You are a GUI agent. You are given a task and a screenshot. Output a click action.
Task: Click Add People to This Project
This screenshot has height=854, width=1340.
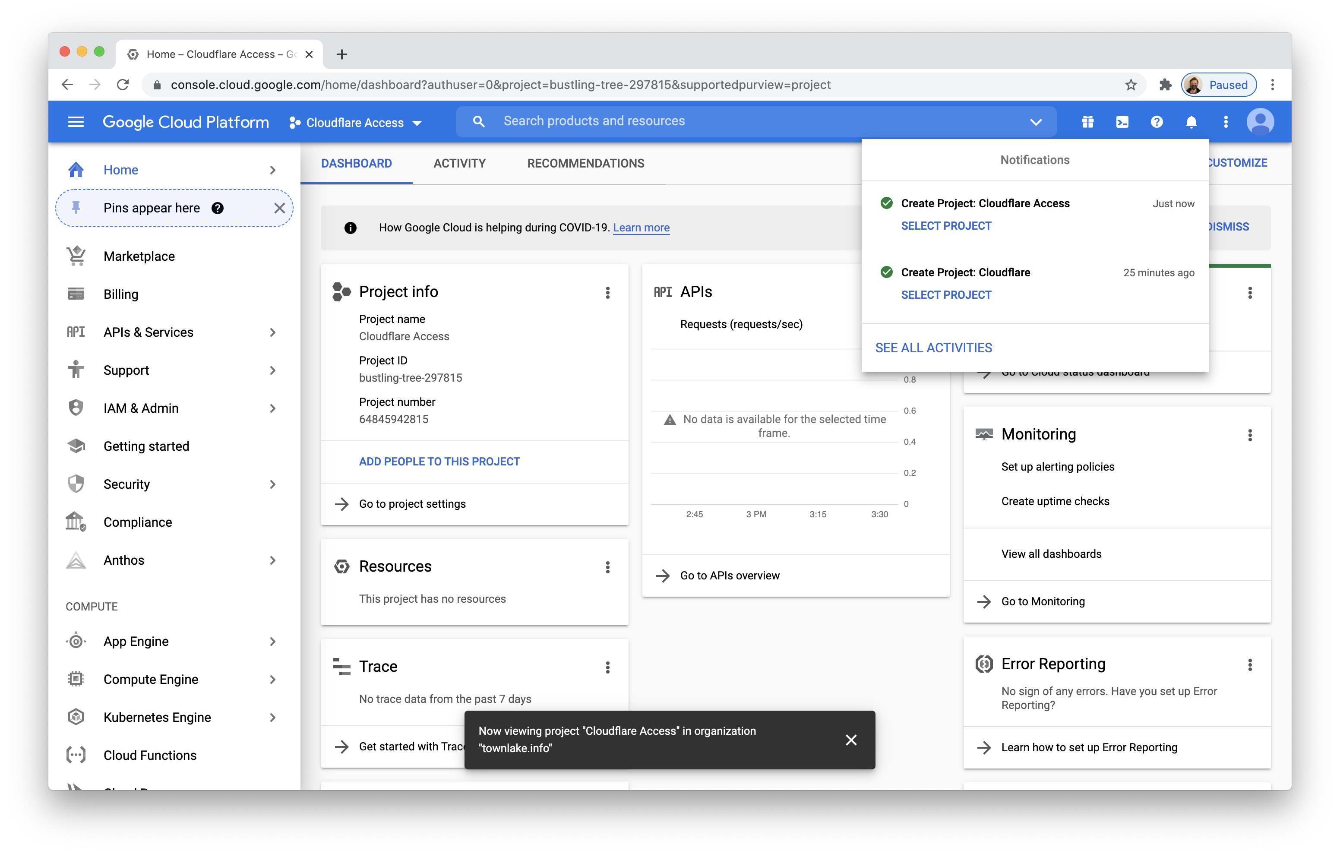439,462
